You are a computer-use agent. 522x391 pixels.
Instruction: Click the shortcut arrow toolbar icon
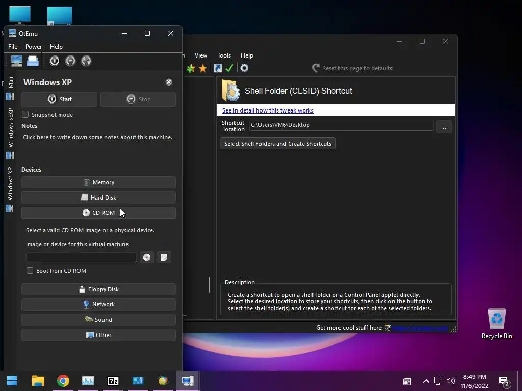pos(217,68)
